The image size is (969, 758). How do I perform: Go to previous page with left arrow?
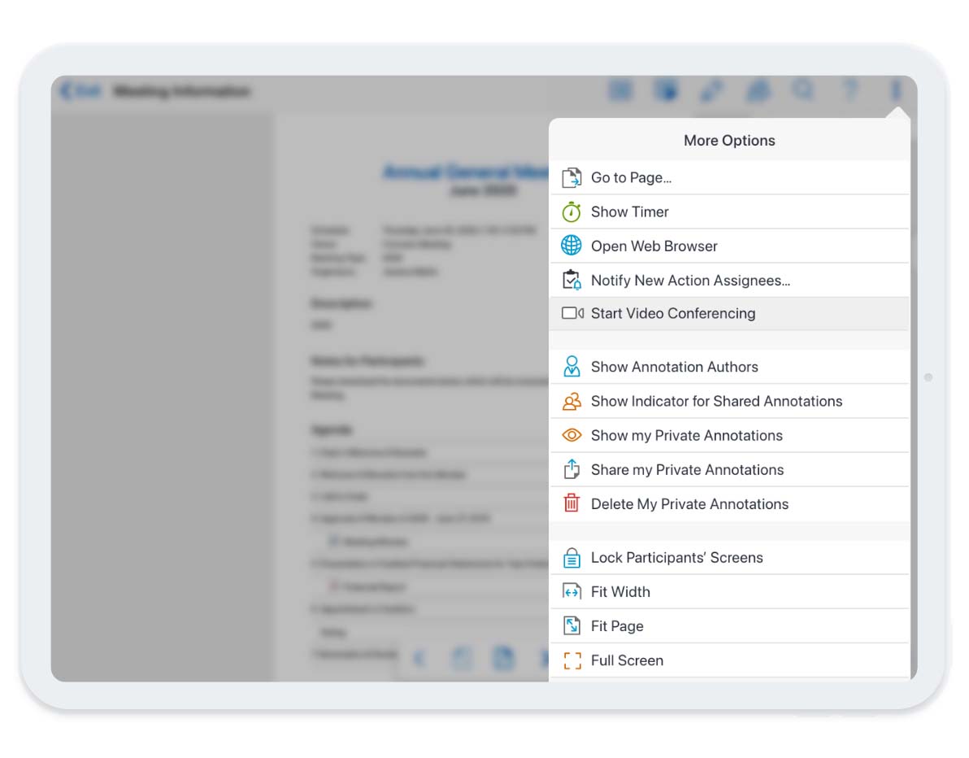click(x=419, y=658)
